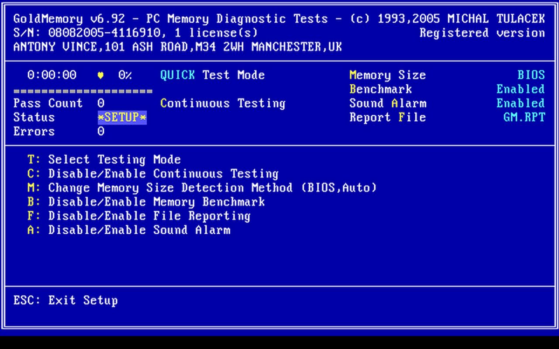Toggle 'B: Disable/Enable Memory Benchmark' entry
Screen dimensions: 559x349
pyautogui.click(x=146, y=202)
